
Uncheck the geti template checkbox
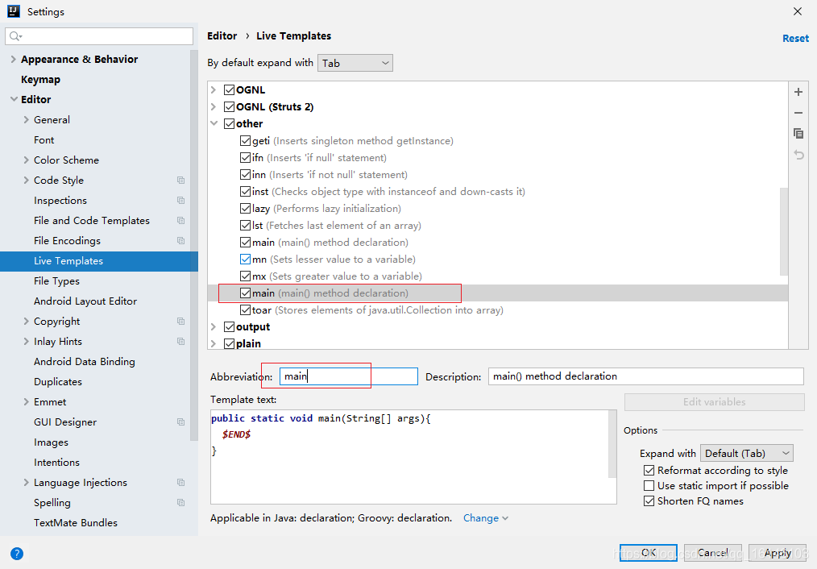pos(246,141)
